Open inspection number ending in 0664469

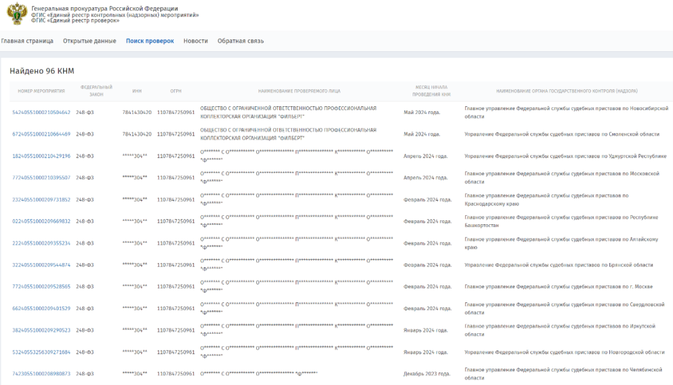(41, 134)
